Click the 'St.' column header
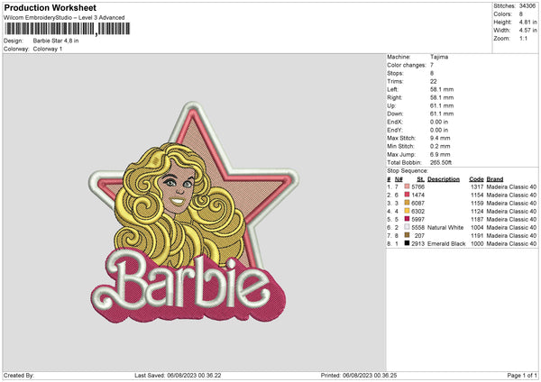Screen dimensions: 541x382 (x=420, y=179)
